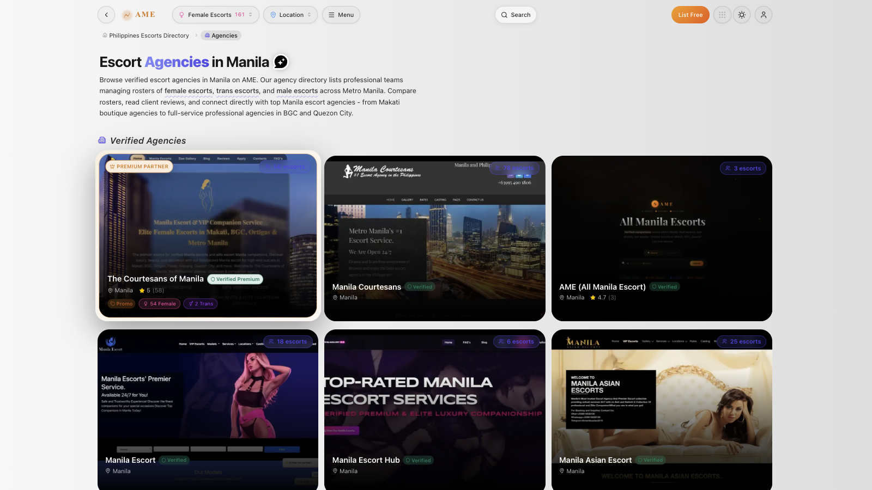Click the Manila location under Manila Courtesans
This screenshot has width=872, height=490.
pos(345,298)
